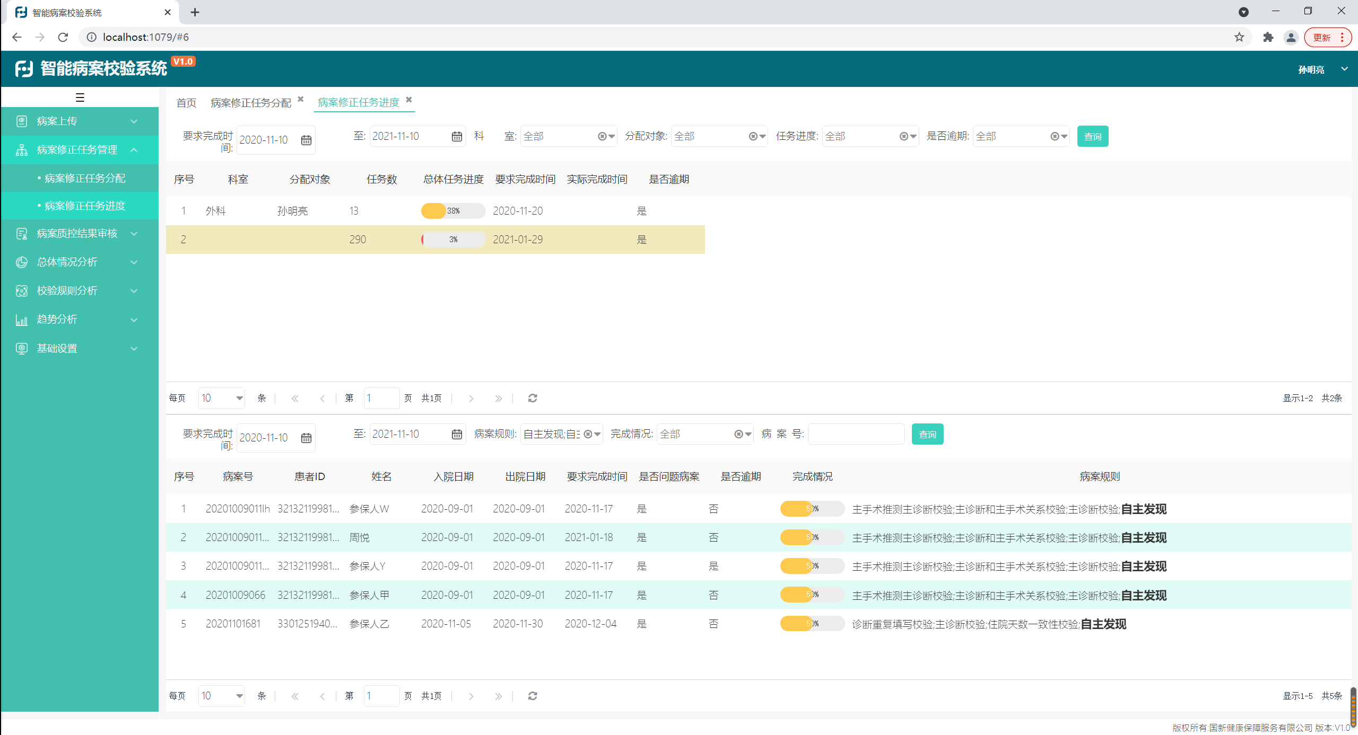
Task: Click the 病案修正任务管理 sidebar icon
Action: point(22,150)
